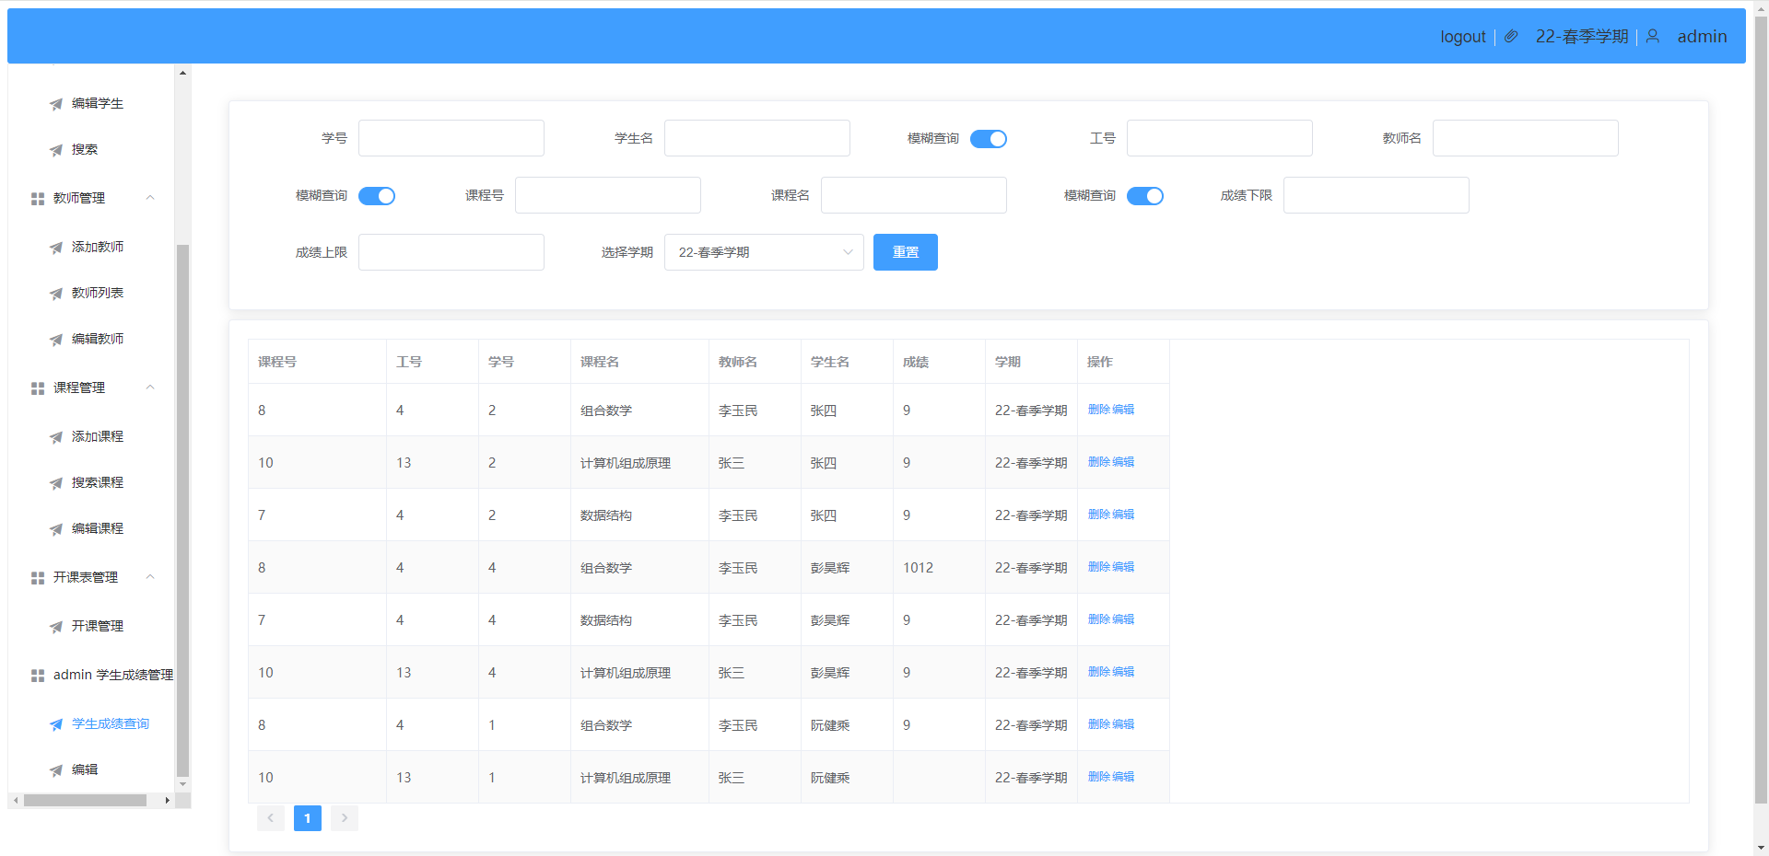Click the paper plane icon beside 搜索课程
The image size is (1769, 856).
(x=56, y=483)
